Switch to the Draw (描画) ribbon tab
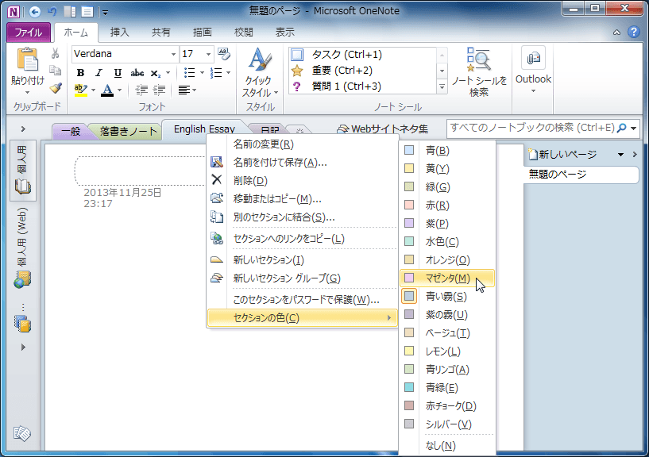 202,33
